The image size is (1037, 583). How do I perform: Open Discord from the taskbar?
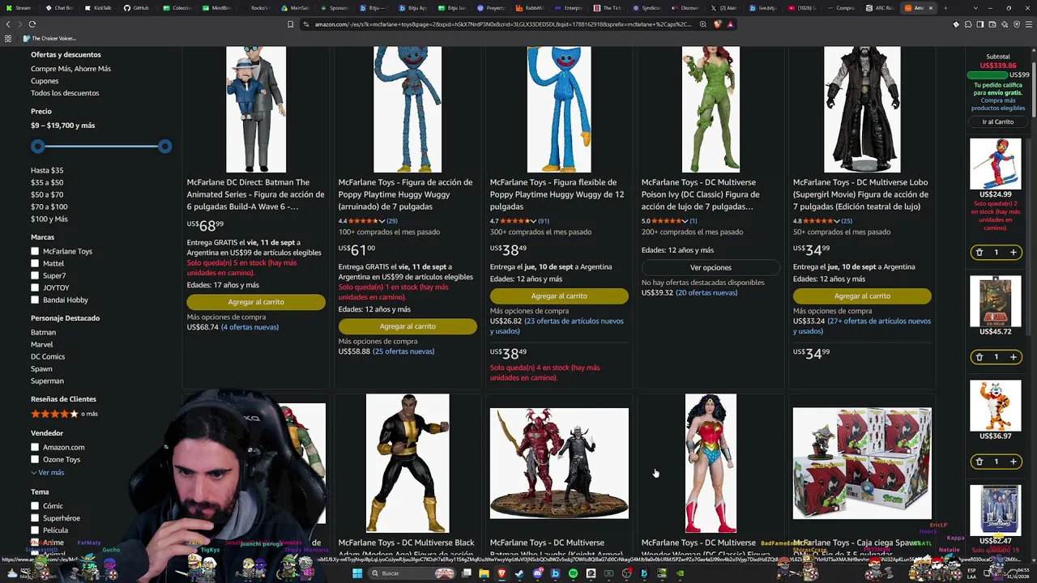(537, 573)
